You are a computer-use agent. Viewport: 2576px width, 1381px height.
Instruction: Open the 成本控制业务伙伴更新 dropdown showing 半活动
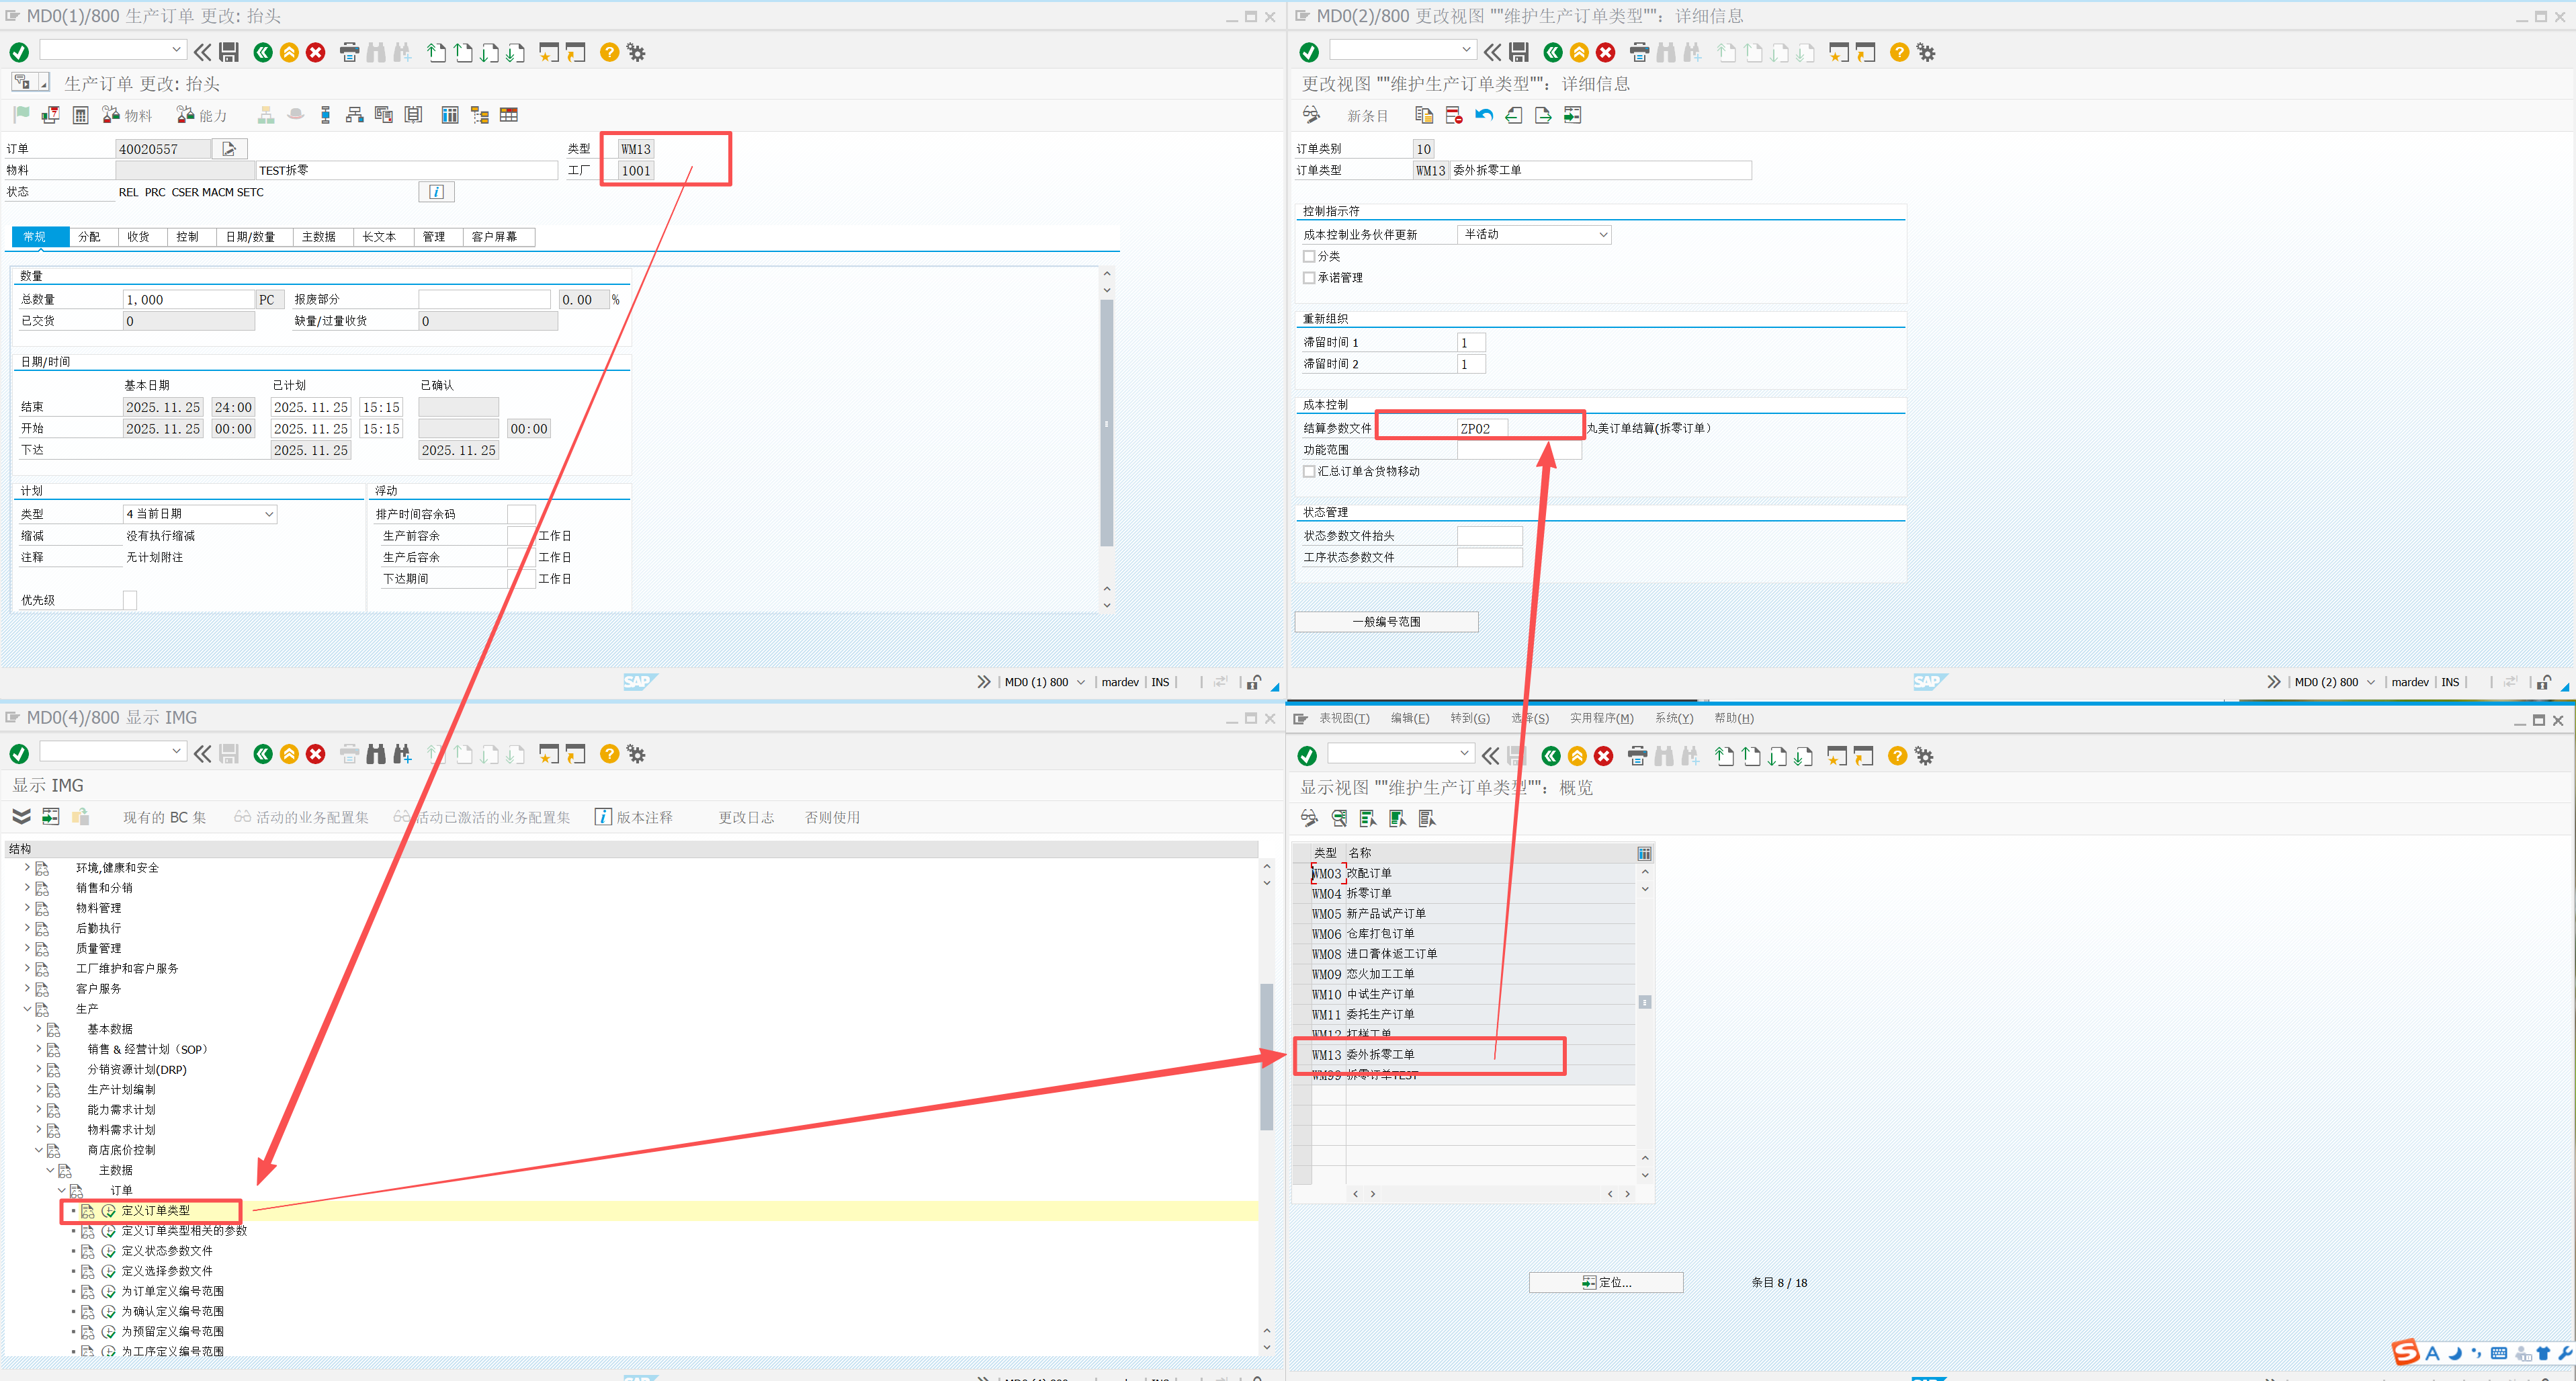[x=1603, y=233]
